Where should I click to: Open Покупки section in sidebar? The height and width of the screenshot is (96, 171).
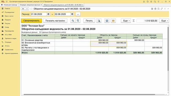(x=7, y=23)
